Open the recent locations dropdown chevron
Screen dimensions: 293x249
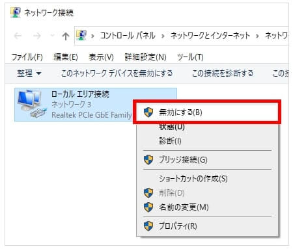[52, 36]
